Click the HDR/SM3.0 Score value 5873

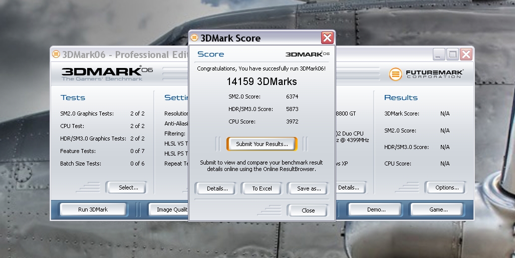[x=292, y=109]
